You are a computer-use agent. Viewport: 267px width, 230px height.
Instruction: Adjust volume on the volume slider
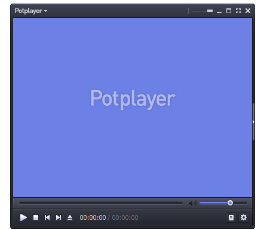click(x=223, y=203)
